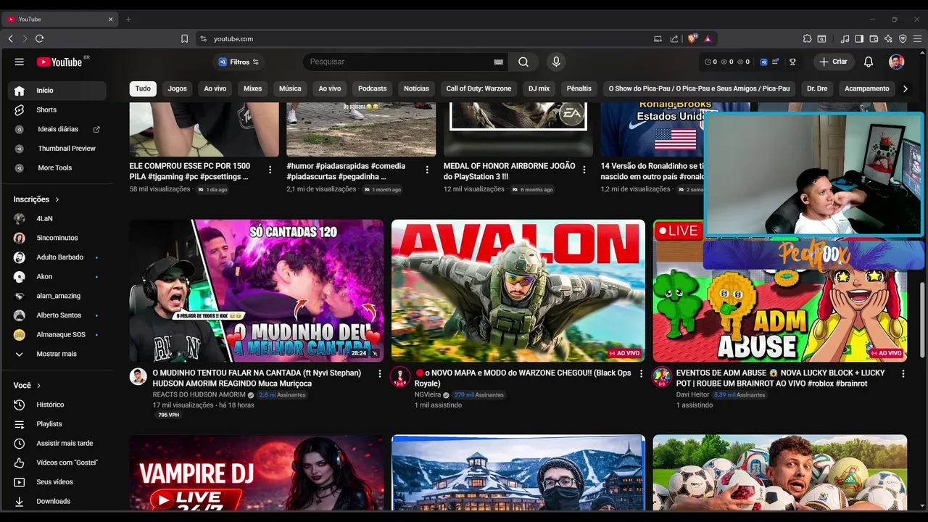Open Leo AI sparkle icon

(x=888, y=38)
